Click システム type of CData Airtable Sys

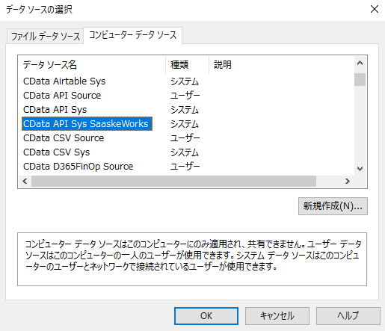click(x=185, y=81)
